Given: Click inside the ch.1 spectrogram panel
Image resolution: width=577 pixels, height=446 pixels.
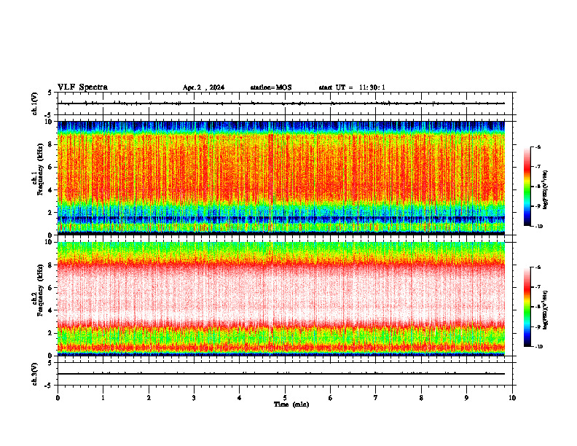Looking at the screenshot, I should pos(281,178).
